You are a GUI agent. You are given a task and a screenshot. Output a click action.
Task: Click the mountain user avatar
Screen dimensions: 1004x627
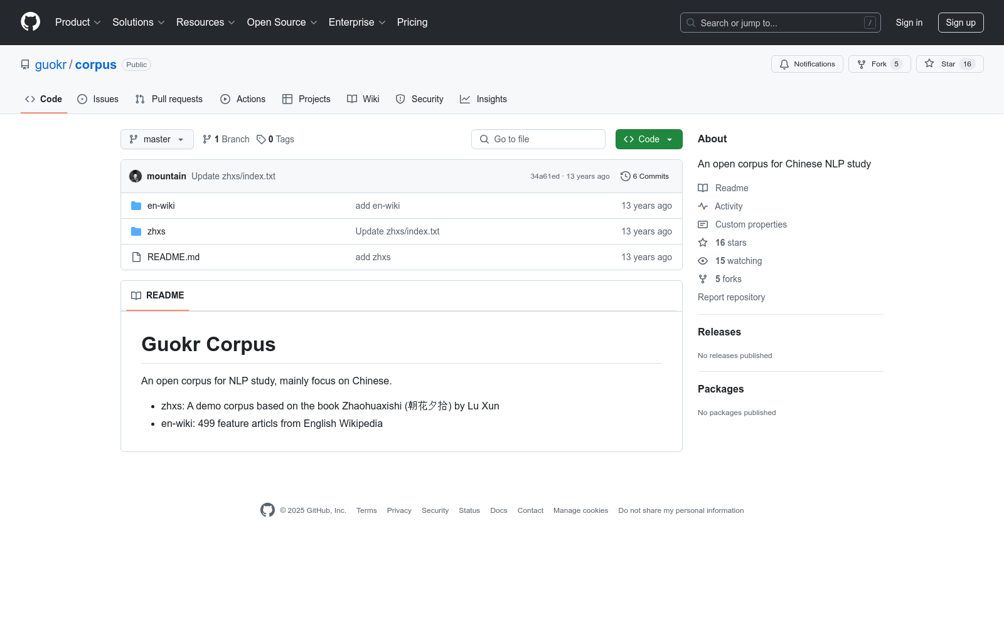click(136, 176)
